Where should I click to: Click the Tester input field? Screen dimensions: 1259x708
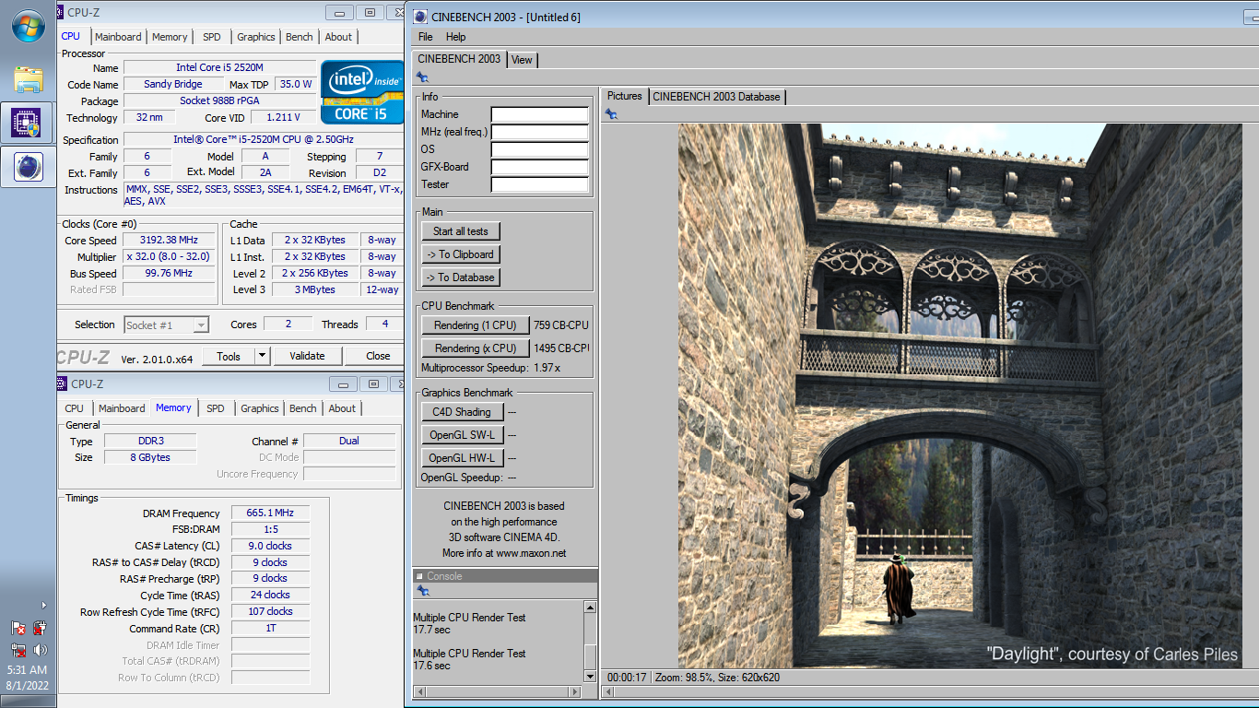pos(539,185)
